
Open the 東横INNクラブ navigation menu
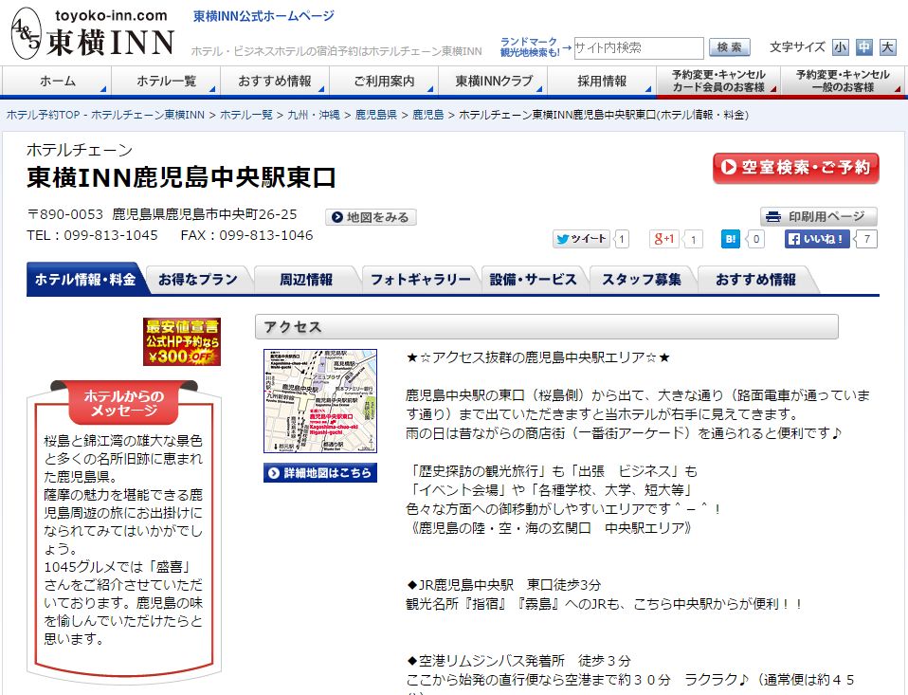[x=493, y=82]
